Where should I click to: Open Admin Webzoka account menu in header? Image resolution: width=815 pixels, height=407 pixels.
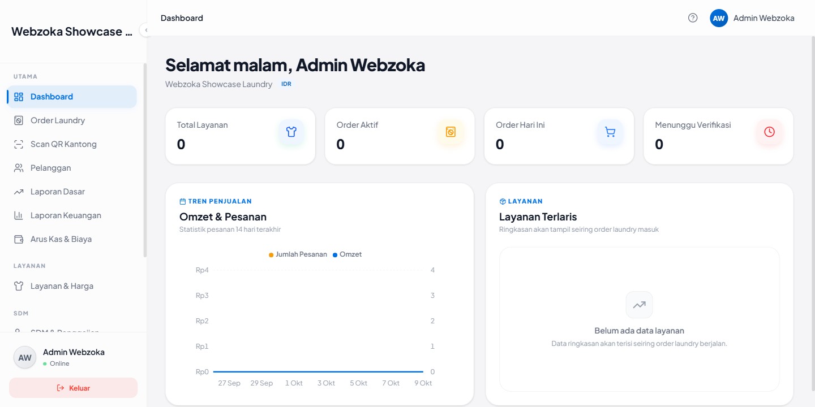[x=752, y=18]
